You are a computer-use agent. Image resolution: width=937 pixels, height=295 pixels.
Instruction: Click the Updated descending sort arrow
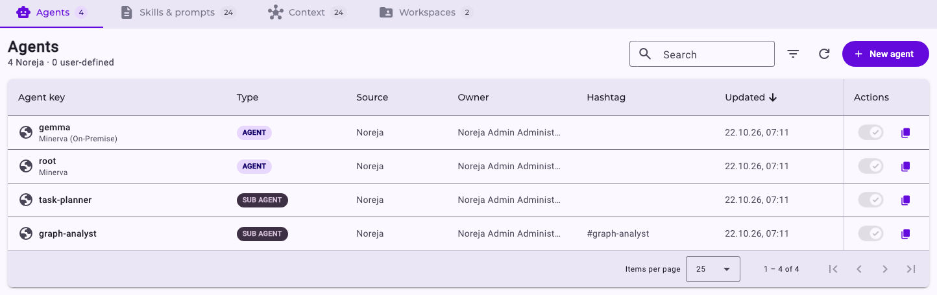pyautogui.click(x=773, y=98)
